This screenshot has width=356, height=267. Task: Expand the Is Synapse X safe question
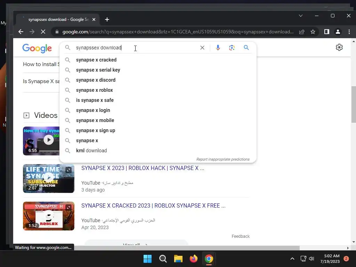point(41,81)
